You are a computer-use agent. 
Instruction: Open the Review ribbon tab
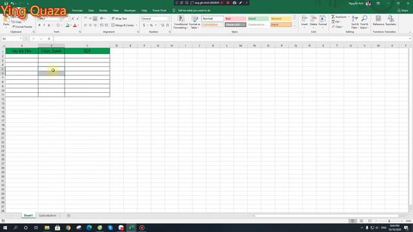point(103,10)
